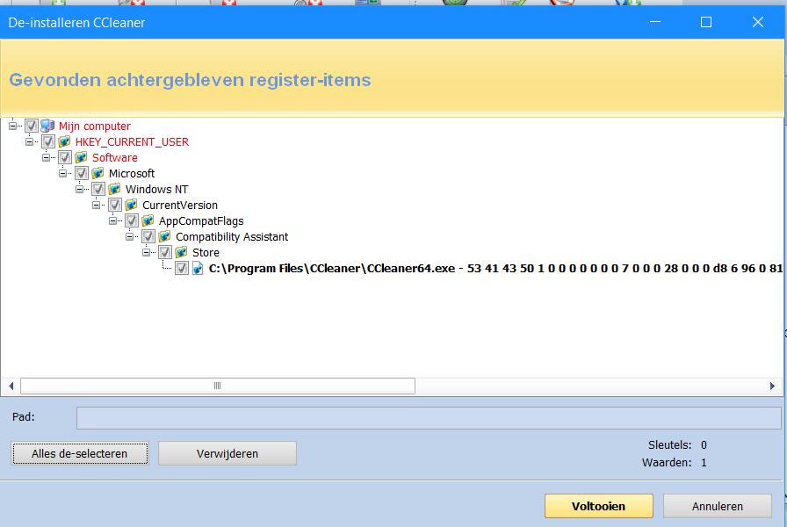This screenshot has width=787, height=527.
Task: Click the Software key folder icon
Action: (x=81, y=157)
